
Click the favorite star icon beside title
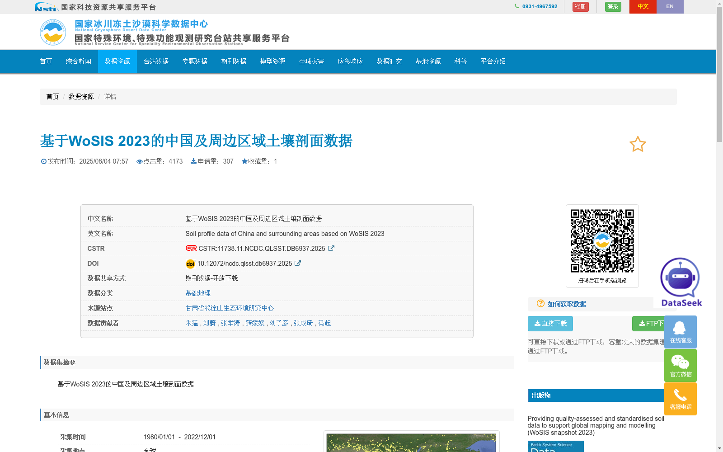coord(638,144)
